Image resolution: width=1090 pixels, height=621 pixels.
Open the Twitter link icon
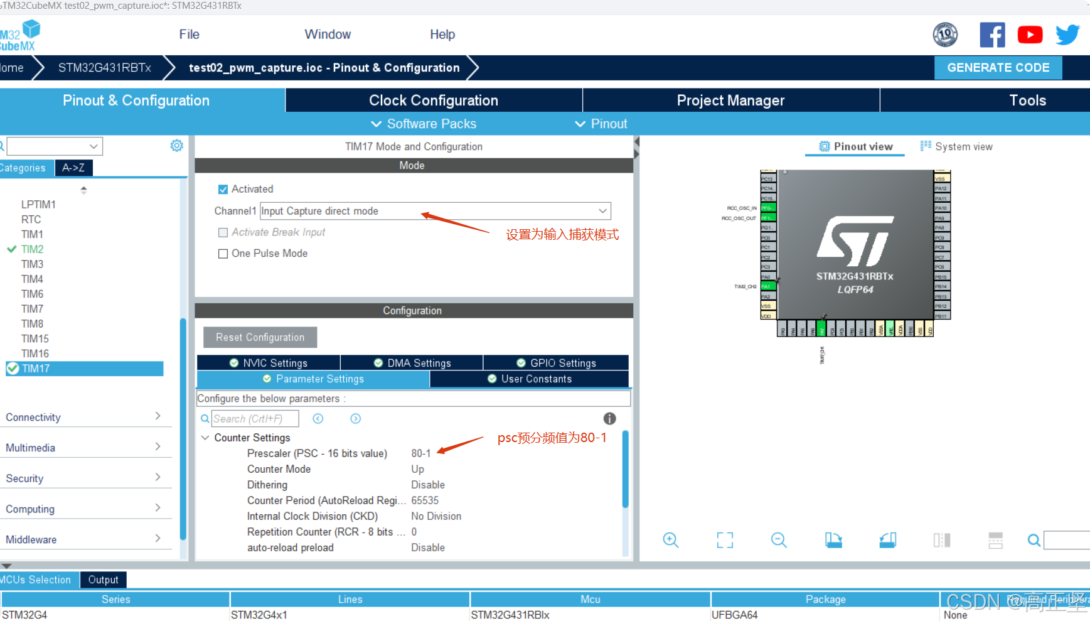pyautogui.click(x=1067, y=35)
